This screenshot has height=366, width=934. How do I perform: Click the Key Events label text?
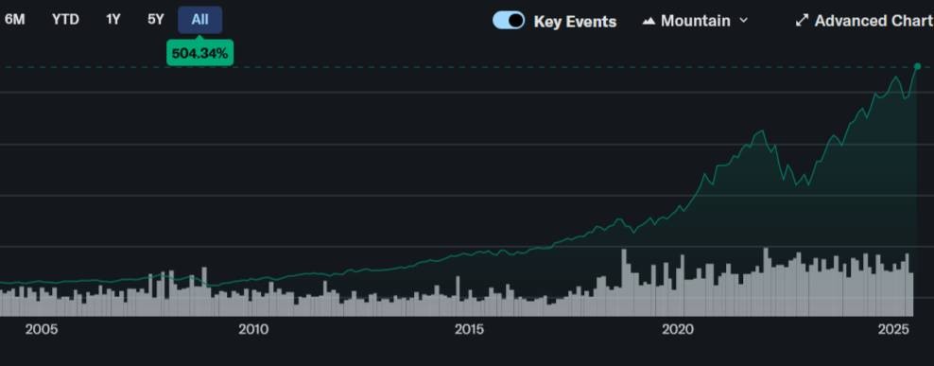click(575, 22)
